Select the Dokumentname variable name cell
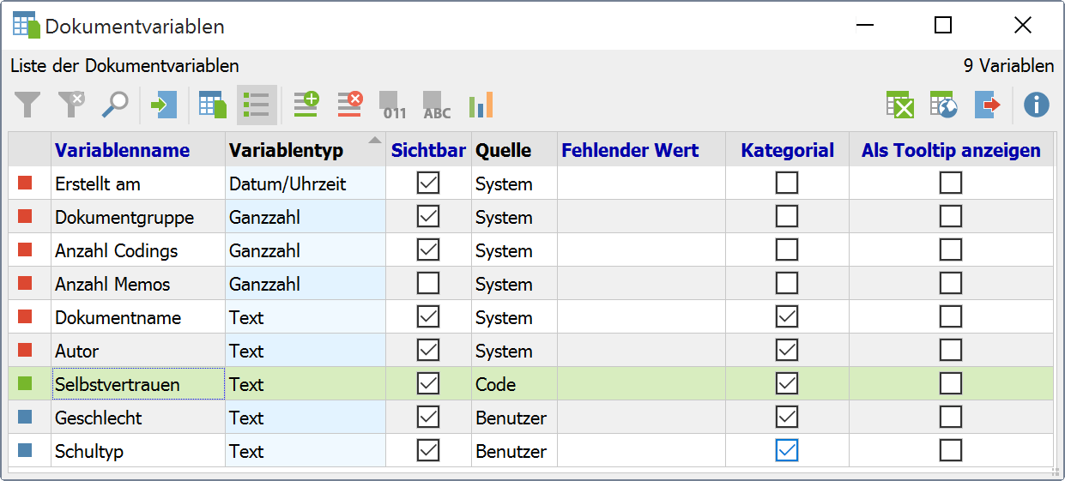The width and height of the screenshot is (1065, 481). tap(138, 317)
